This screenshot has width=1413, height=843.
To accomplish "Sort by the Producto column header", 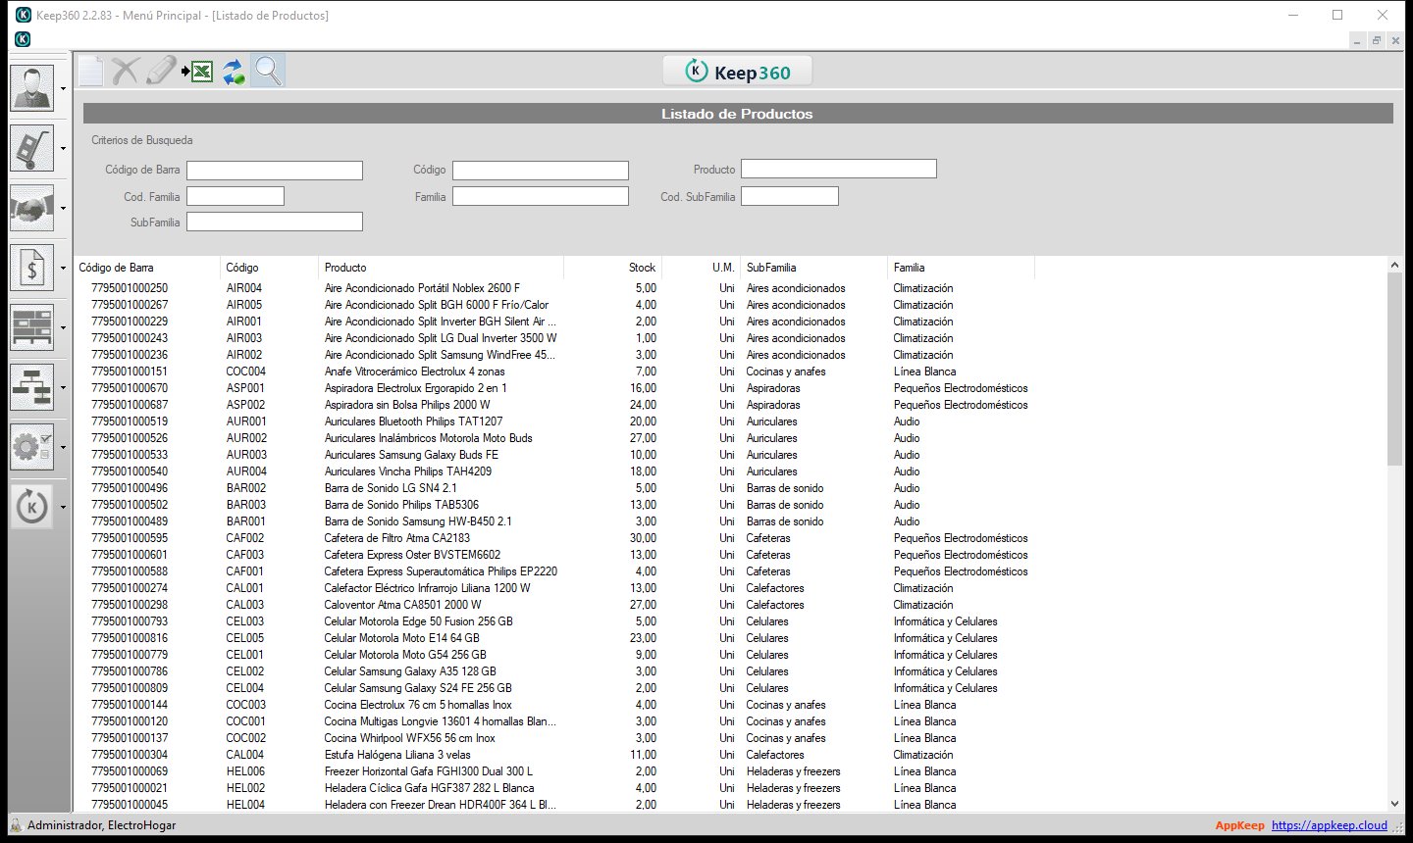I will point(442,268).
